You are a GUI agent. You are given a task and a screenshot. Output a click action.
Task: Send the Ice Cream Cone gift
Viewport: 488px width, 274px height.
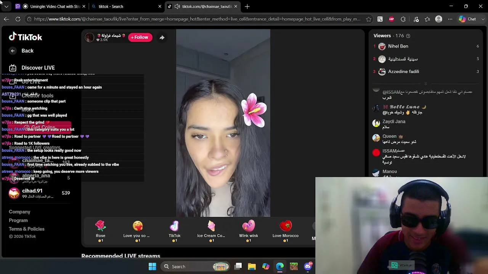click(211, 231)
